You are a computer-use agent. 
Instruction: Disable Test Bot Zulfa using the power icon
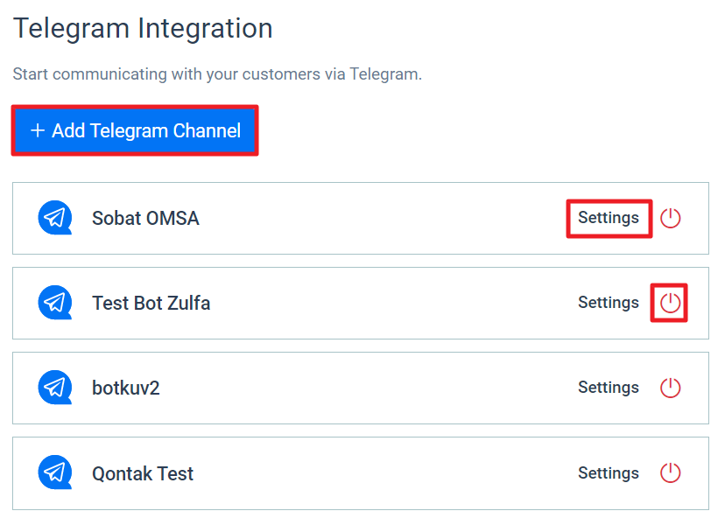point(670,303)
